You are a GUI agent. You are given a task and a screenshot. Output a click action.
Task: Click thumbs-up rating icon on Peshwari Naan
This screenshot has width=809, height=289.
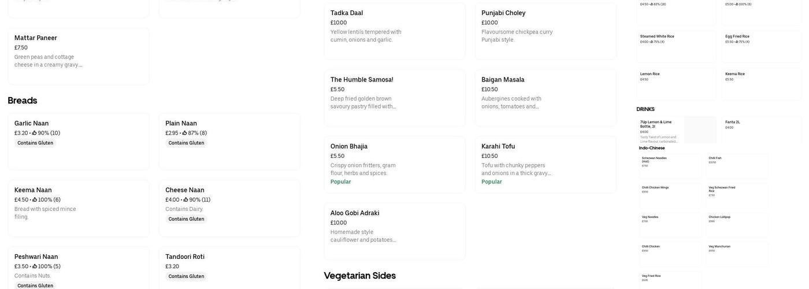coord(35,266)
